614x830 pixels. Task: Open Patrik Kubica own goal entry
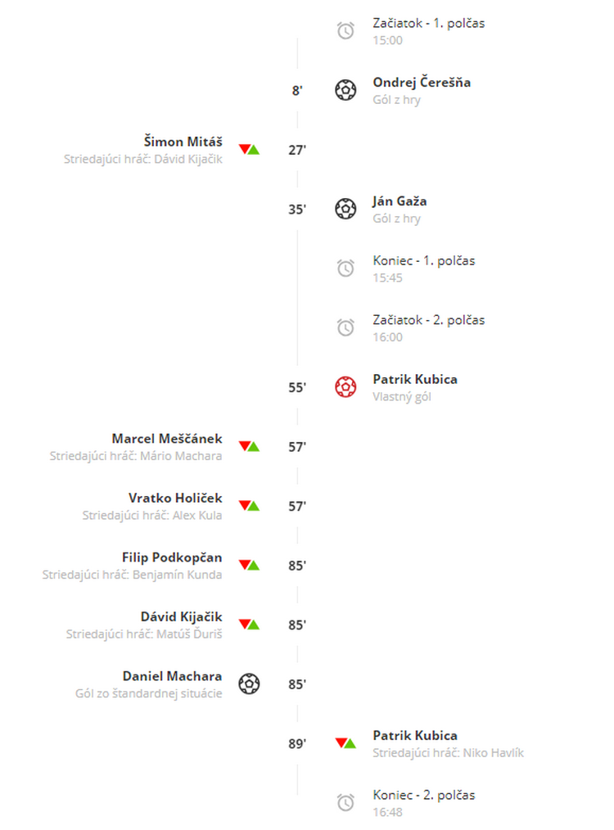click(x=415, y=380)
